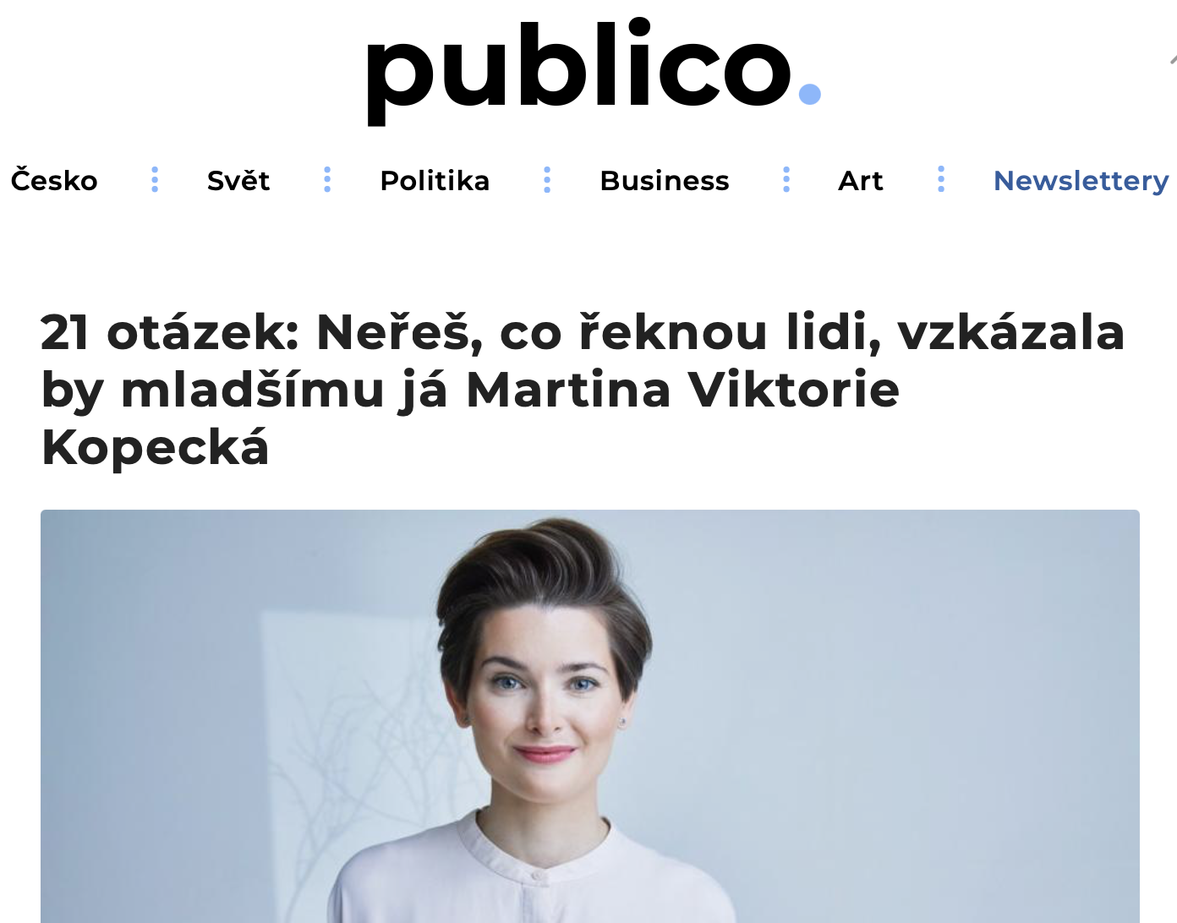The image size is (1177, 923).
Task: Go to the Svět section
Action: [238, 180]
